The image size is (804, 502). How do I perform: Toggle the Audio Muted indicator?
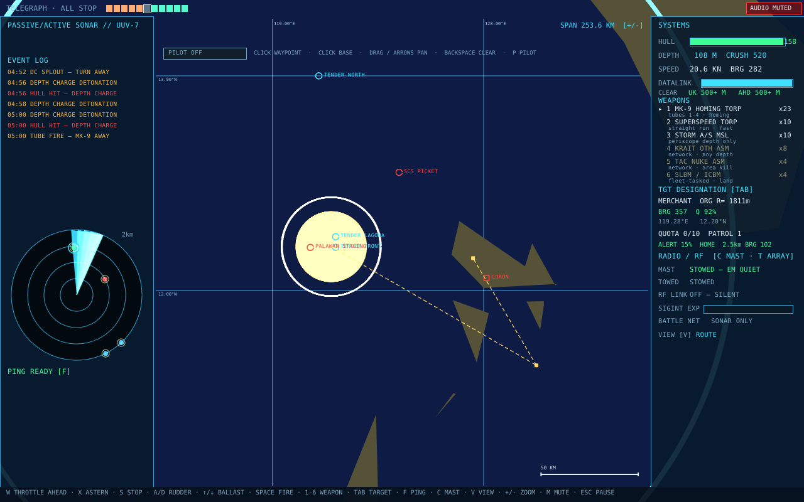tap(774, 8)
